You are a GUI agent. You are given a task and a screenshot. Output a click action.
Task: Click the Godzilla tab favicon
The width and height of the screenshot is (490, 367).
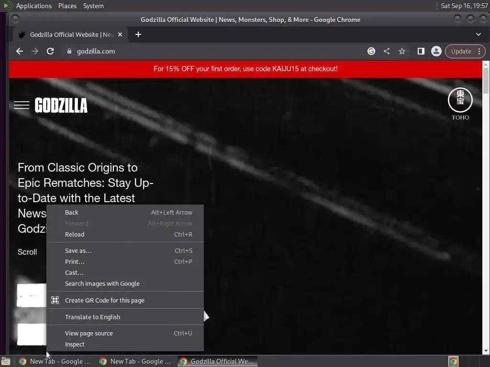pos(22,34)
